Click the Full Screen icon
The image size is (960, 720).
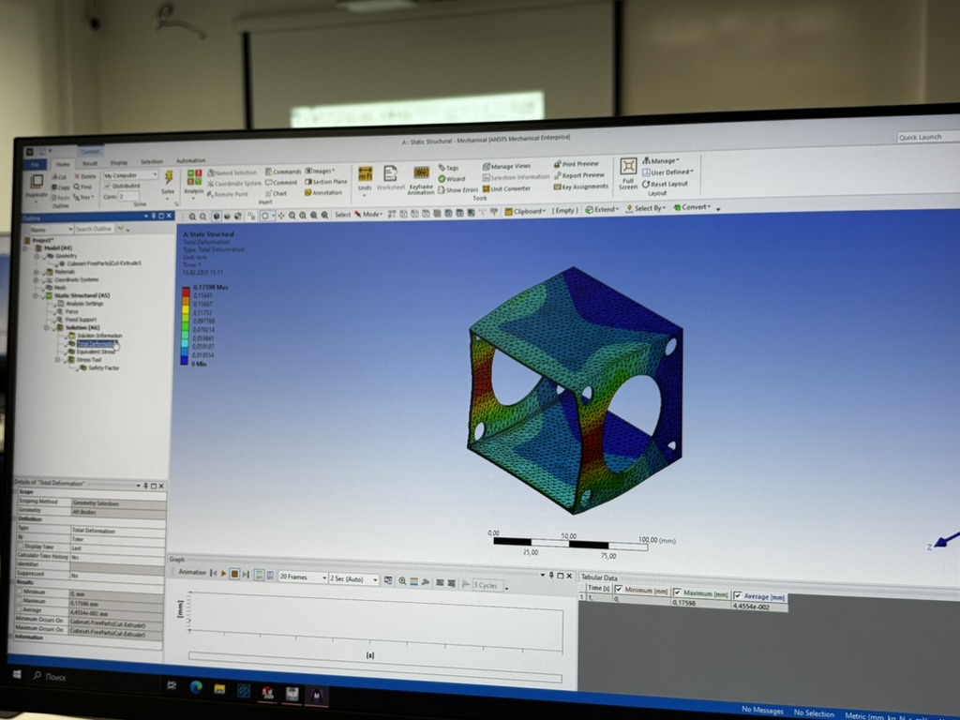pos(628,167)
